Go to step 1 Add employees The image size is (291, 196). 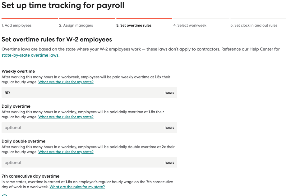coord(16,26)
